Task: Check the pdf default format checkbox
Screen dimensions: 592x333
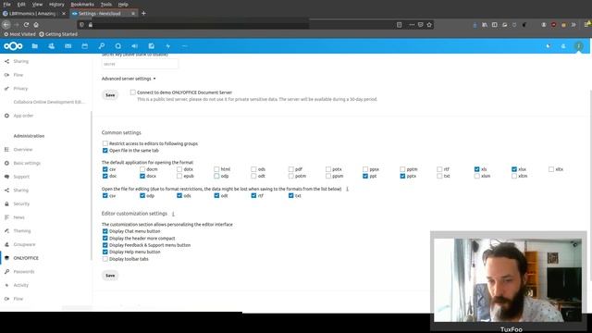Action: pos(291,169)
